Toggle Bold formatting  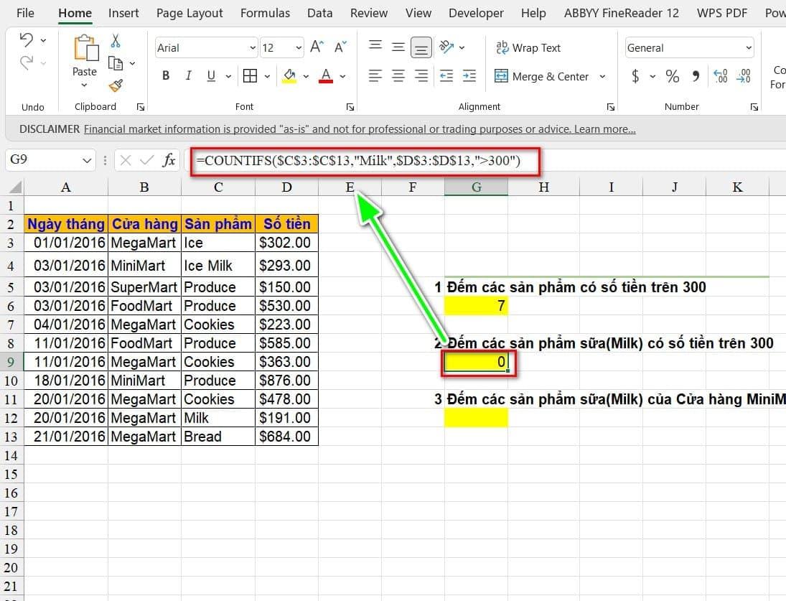(166, 76)
